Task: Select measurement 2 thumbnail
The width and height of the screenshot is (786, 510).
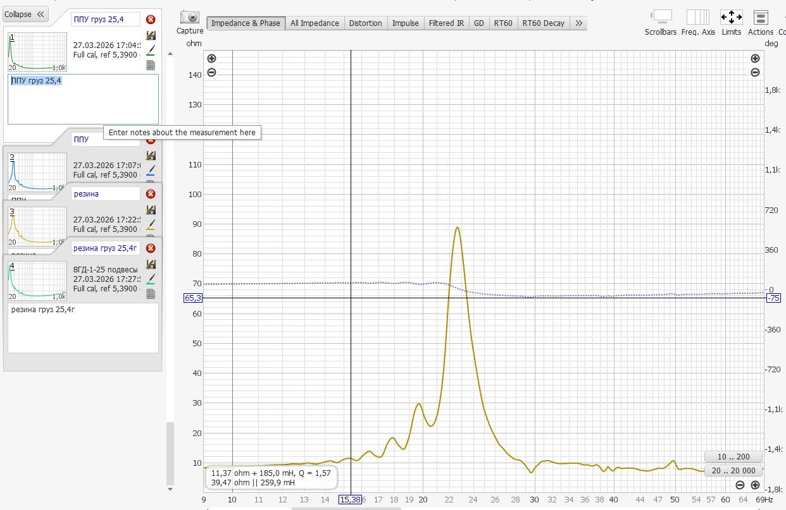Action: [37, 172]
